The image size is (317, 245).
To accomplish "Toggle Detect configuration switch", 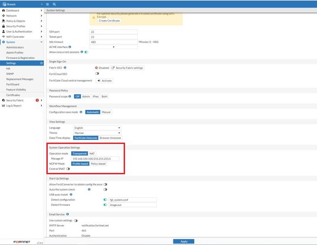I will [x=105, y=200].
